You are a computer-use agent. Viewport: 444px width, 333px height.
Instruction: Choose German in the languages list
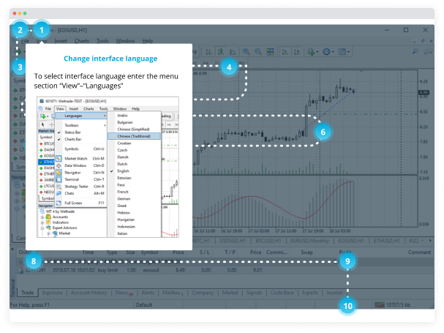(124, 198)
